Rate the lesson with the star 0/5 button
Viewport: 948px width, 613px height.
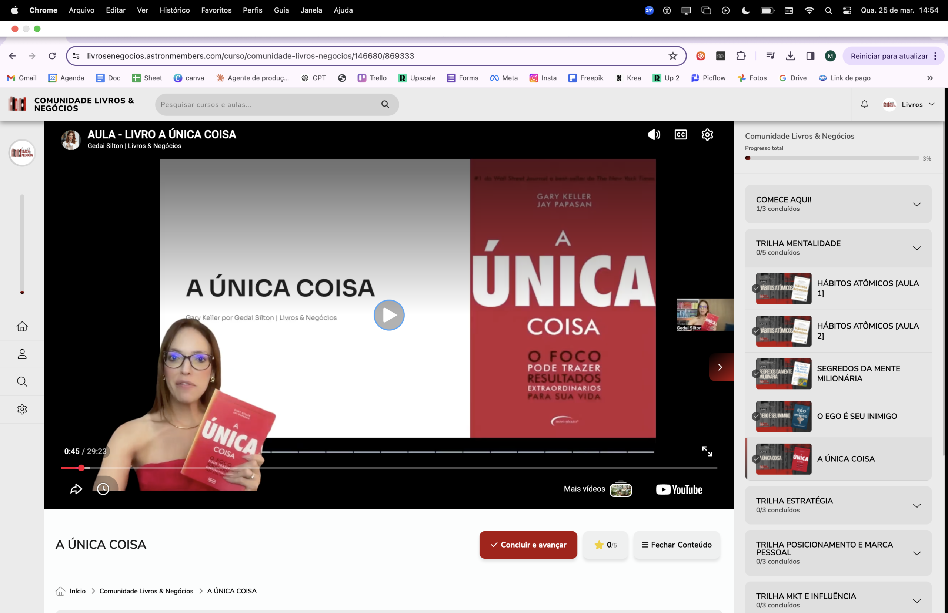605,545
